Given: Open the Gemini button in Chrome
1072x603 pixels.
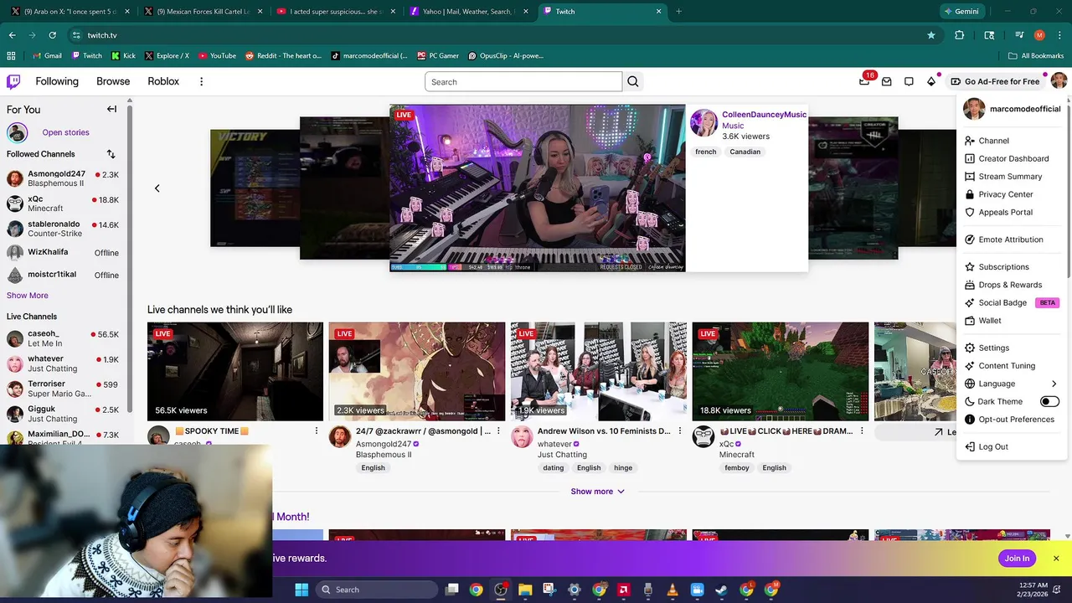Looking at the screenshot, I should point(961,11).
